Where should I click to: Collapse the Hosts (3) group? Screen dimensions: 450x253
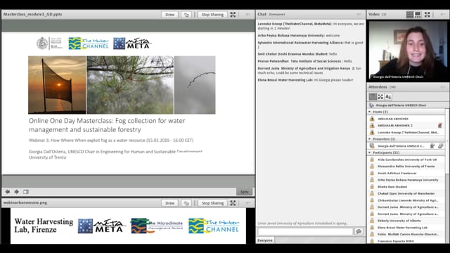370,112
